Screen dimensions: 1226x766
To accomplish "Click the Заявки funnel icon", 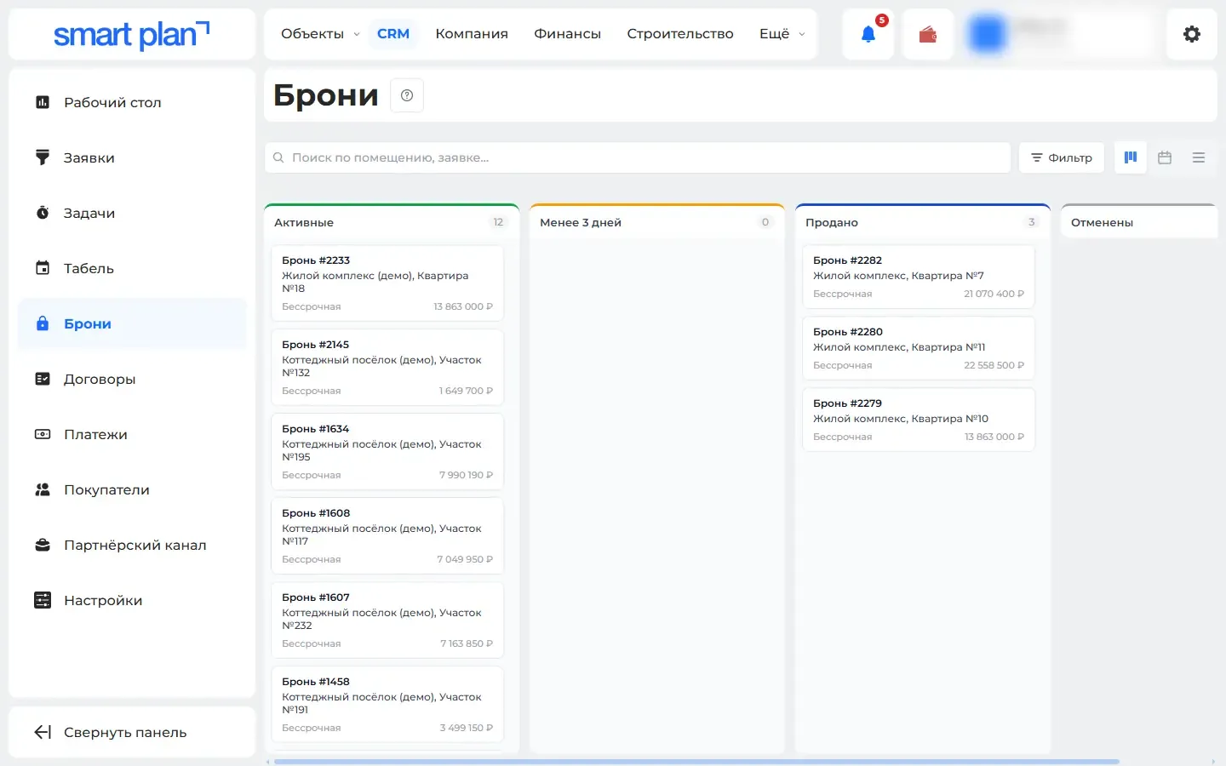I will click(x=43, y=157).
